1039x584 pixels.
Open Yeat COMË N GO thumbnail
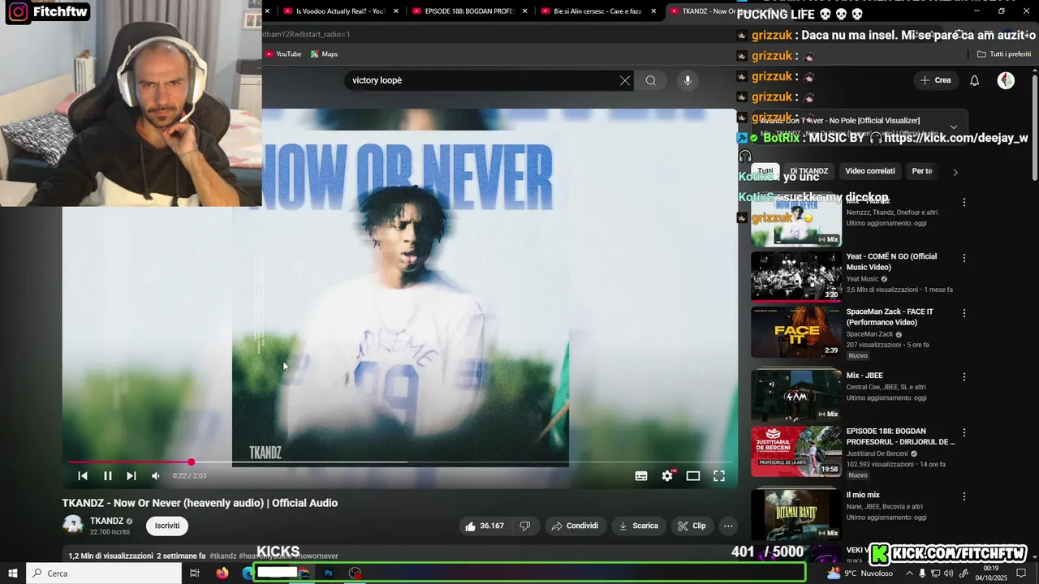(x=796, y=276)
